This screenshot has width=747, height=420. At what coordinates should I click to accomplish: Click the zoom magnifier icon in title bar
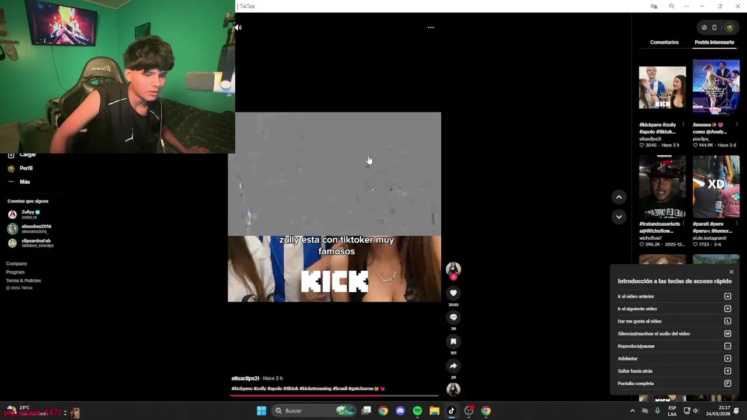click(672, 6)
